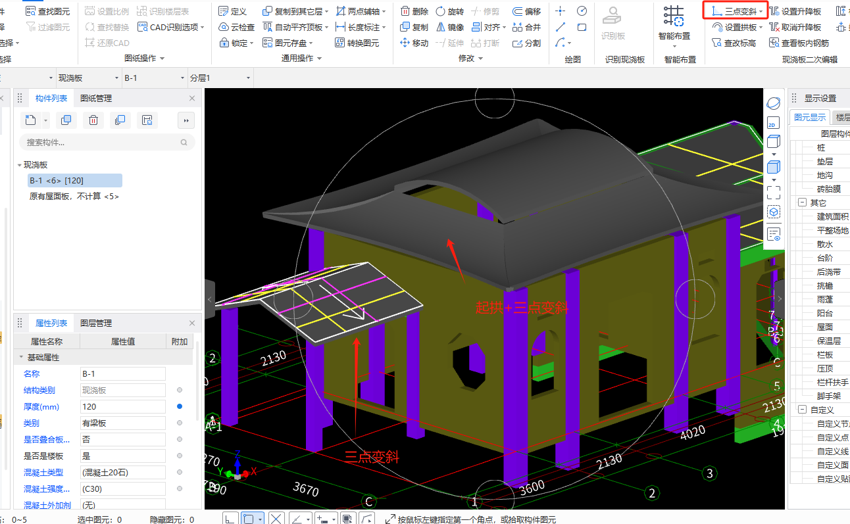
Task: Open 图元存盘 save elements tool
Action: point(287,43)
